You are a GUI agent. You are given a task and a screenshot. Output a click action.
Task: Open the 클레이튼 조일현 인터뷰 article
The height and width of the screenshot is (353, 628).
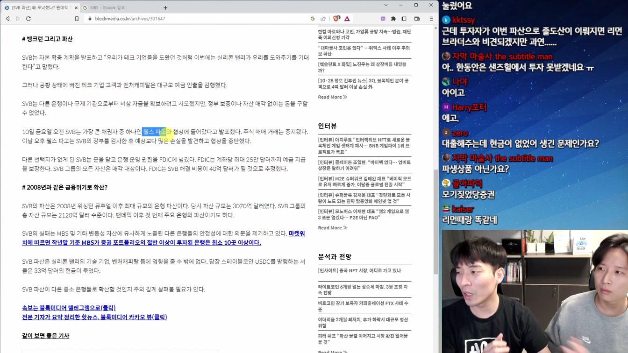364,165
